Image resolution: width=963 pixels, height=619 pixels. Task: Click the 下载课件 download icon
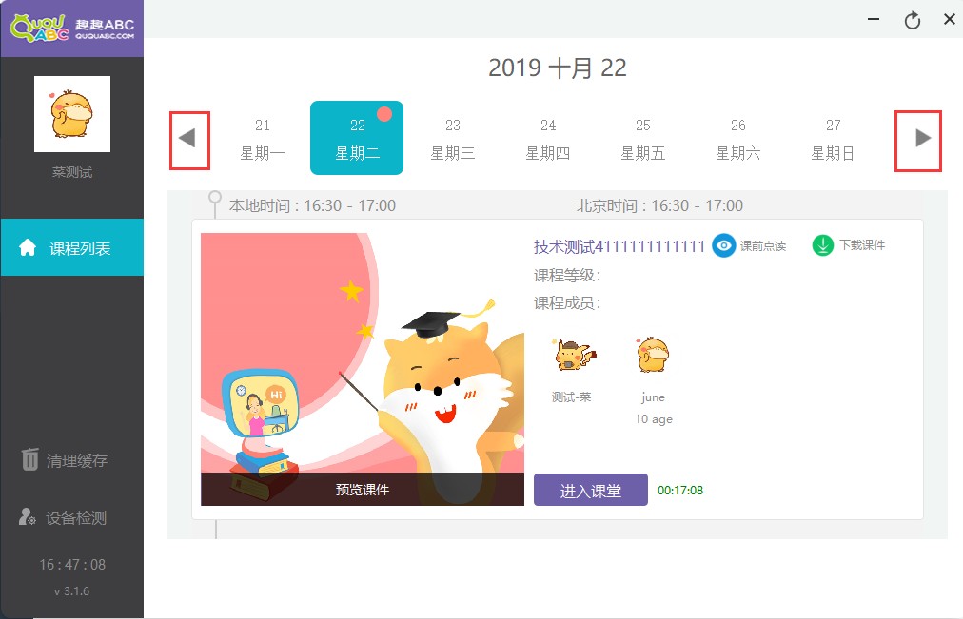tap(822, 245)
